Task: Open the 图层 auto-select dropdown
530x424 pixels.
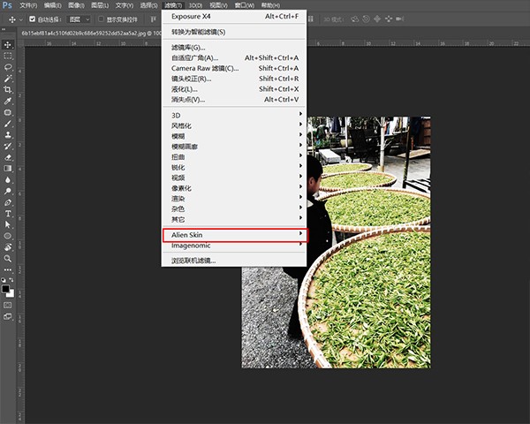Action: [x=79, y=19]
